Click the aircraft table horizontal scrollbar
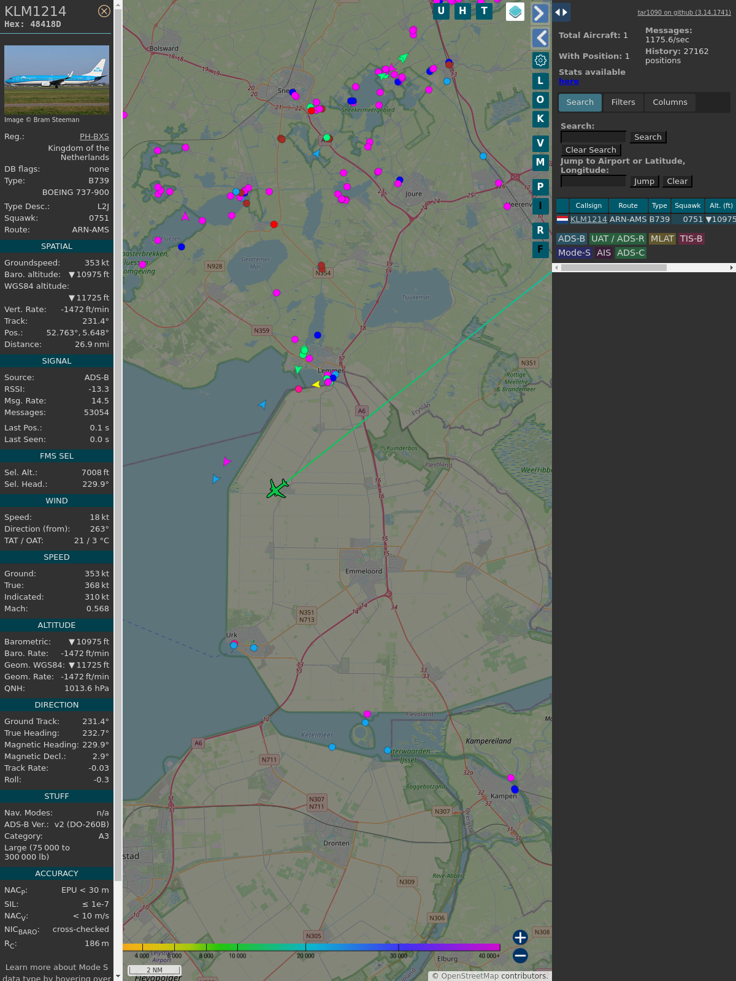This screenshot has width=736, height=981. (x=613, y=268)
